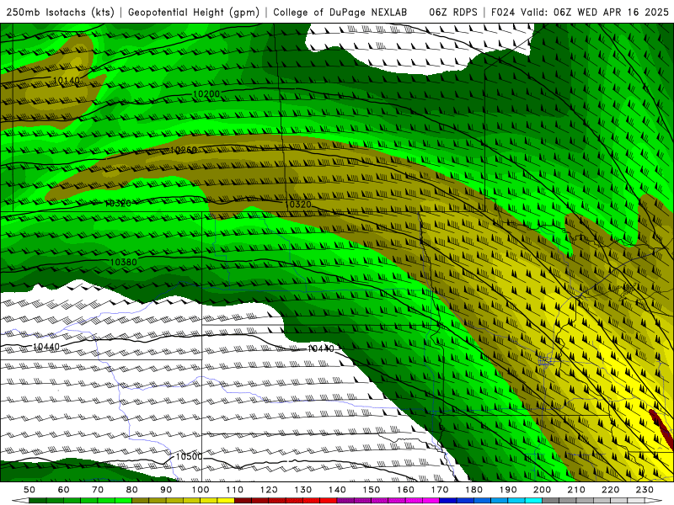Viewport: 674px width, 505px height.
Task: Click the bright red swatch left of 140
Action: 329,501
